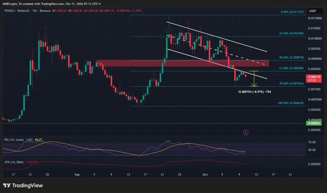Click the 78.60% (0.007636) Fibonacci label

(x=291, y=83)
